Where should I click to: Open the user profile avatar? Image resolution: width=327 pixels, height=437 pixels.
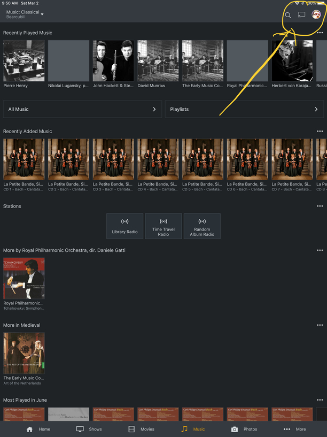pyautogui.click(x=316, y=14)
